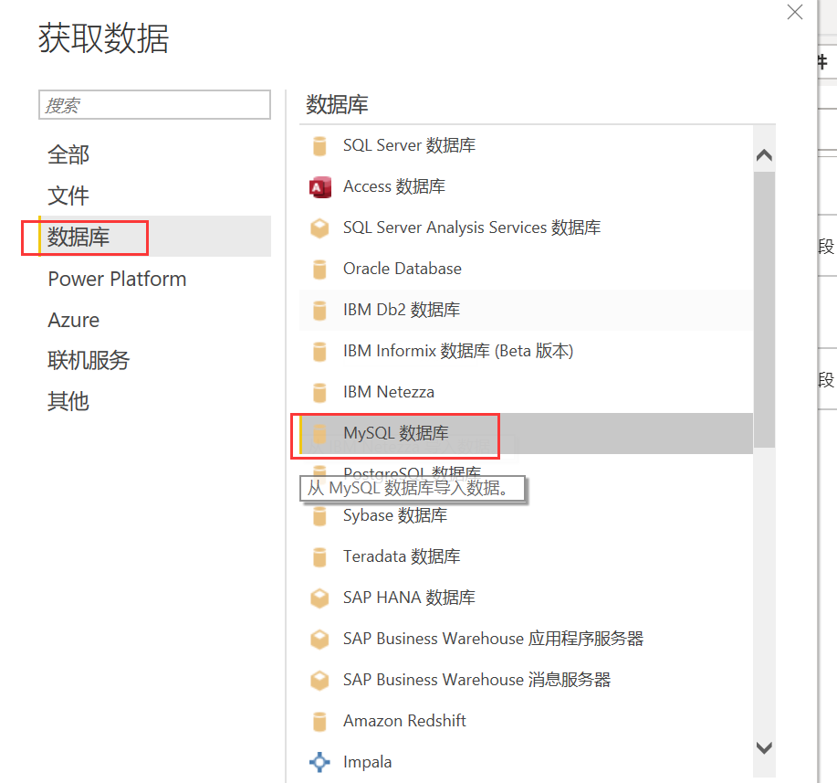The width and height of the screenshot is (837, 783).
Task: Click the Amazon Redshift cylinder icon
Action: (x=319, y=721)
